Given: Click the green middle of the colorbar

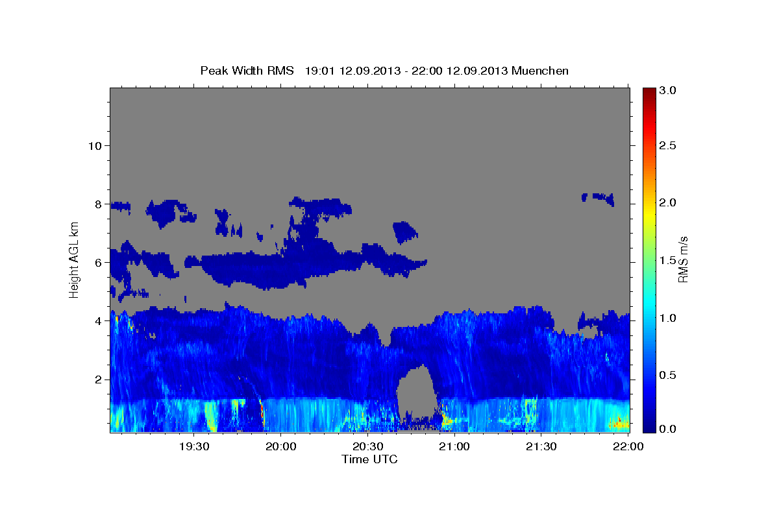Looking at the screenshot, I should point(649,259).
